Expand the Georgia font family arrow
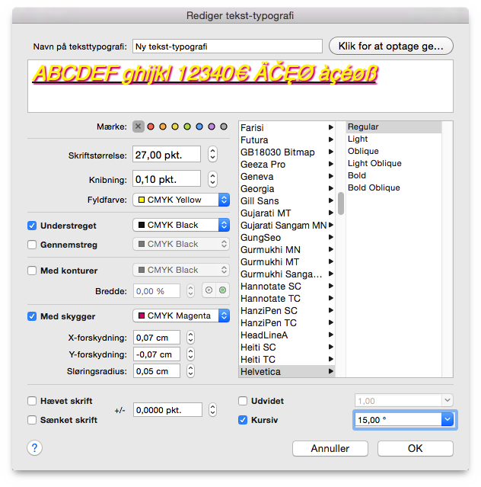This screenshot has width=481, height=487. 331,188
